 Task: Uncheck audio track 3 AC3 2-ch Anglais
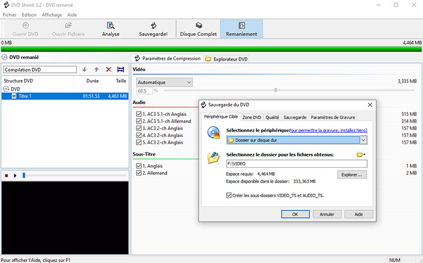(x=139, y=128)
